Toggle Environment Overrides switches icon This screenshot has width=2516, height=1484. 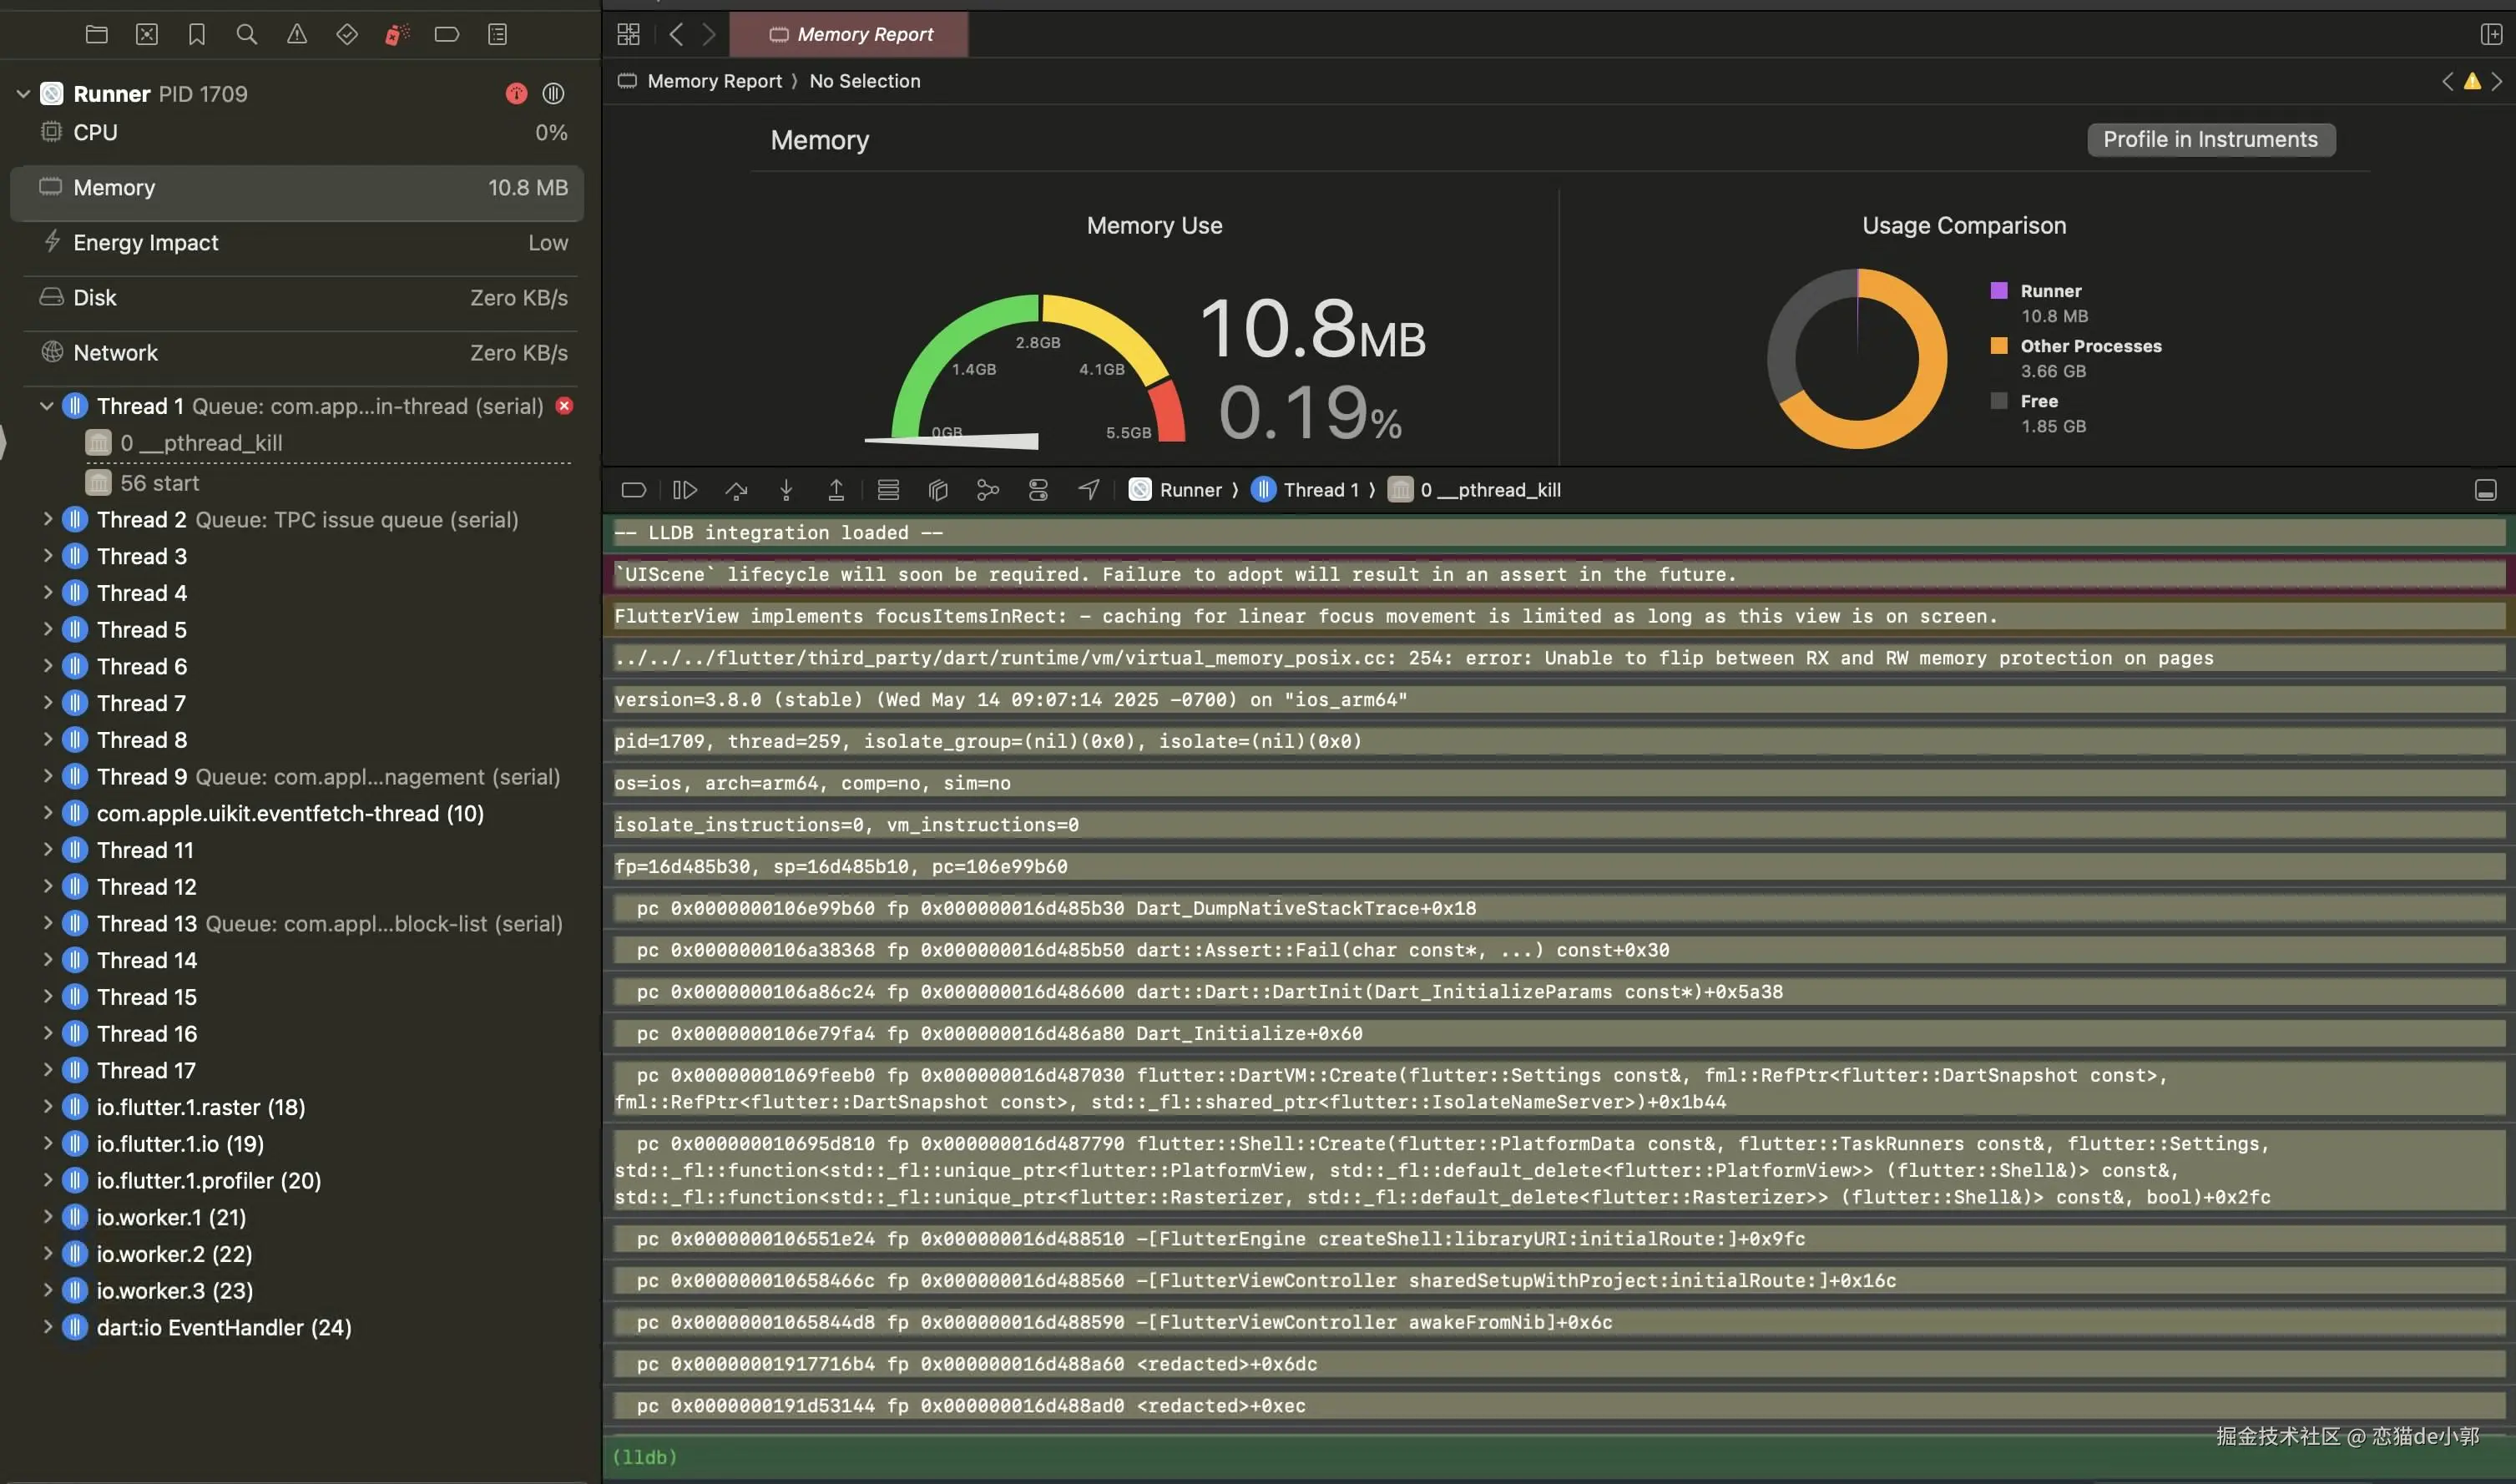[x=1038, y=490]
